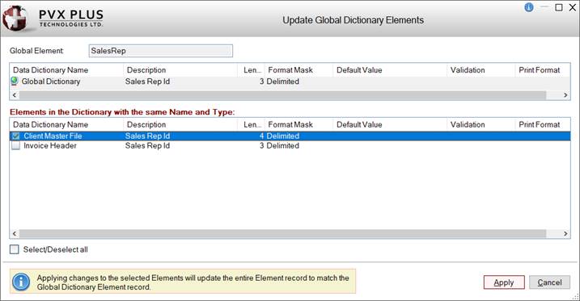Viewport: 580px width, 301px height.
Task: Click the green Global Dictionary globe icon
Action: pyautogui.click(x=15, y=81)
